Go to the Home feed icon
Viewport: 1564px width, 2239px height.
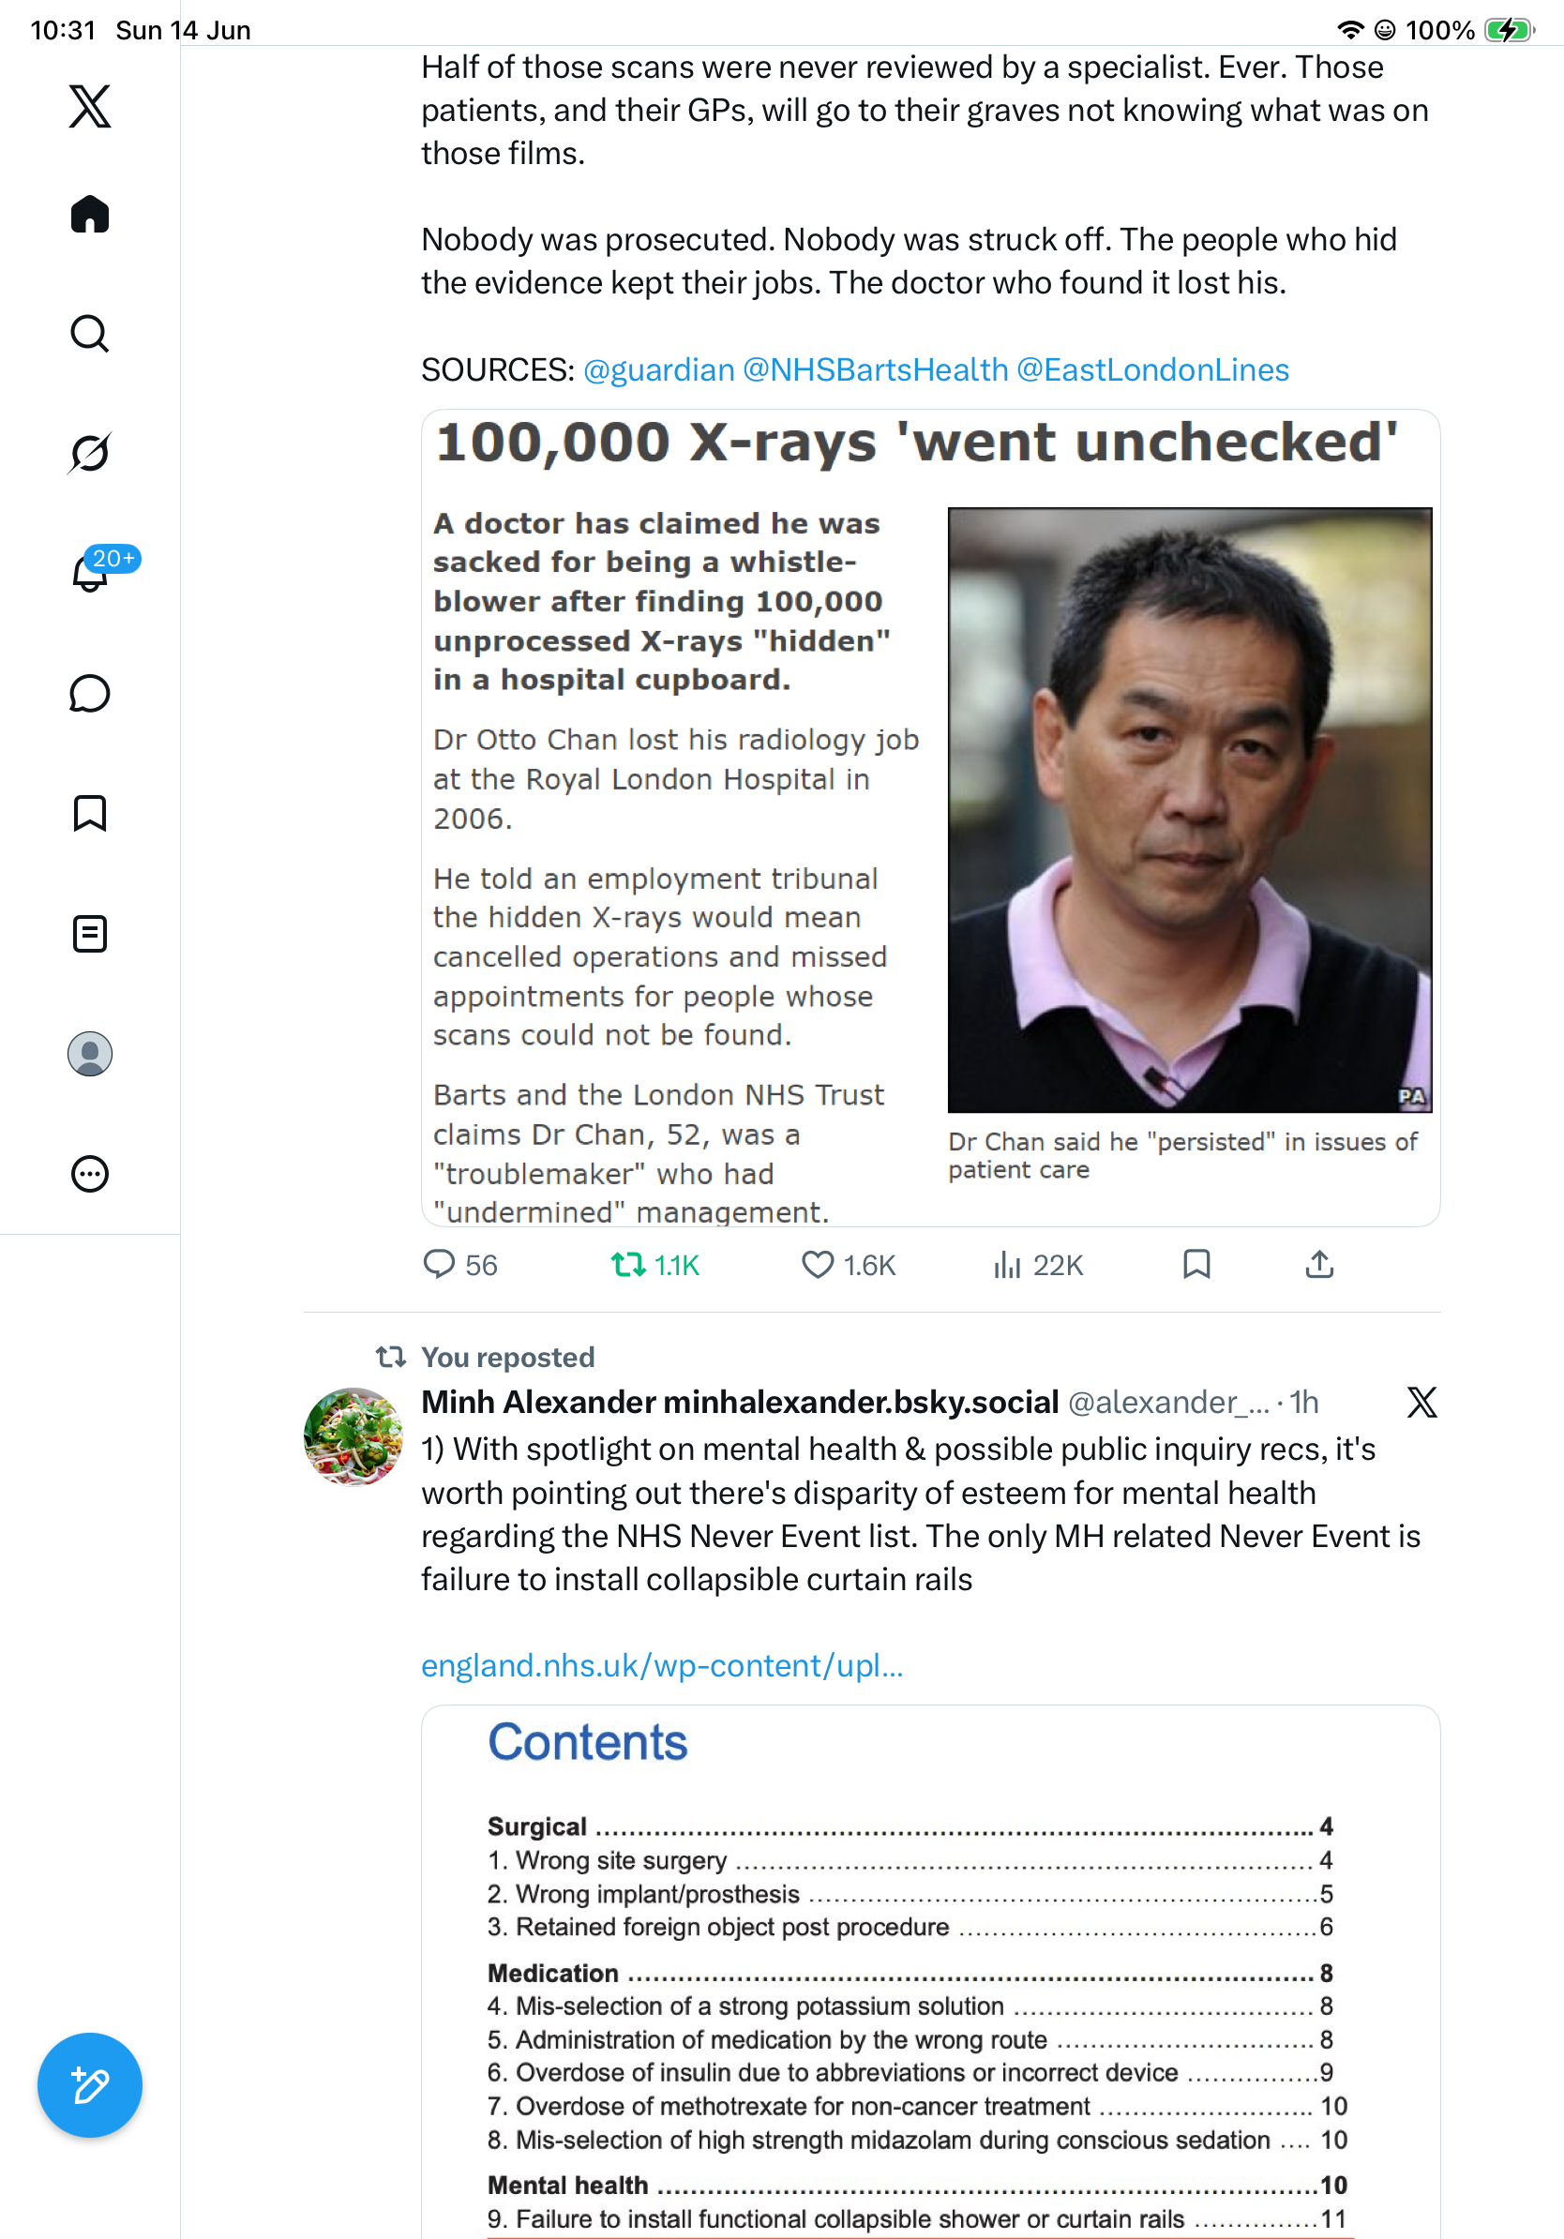tap(90, 214)
